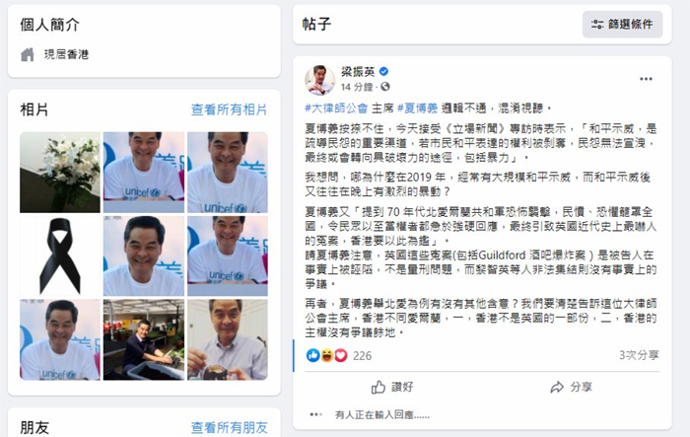The image size is (690, 437).
Task: Open the 226 reactions count list
Action: click(362, 355)
